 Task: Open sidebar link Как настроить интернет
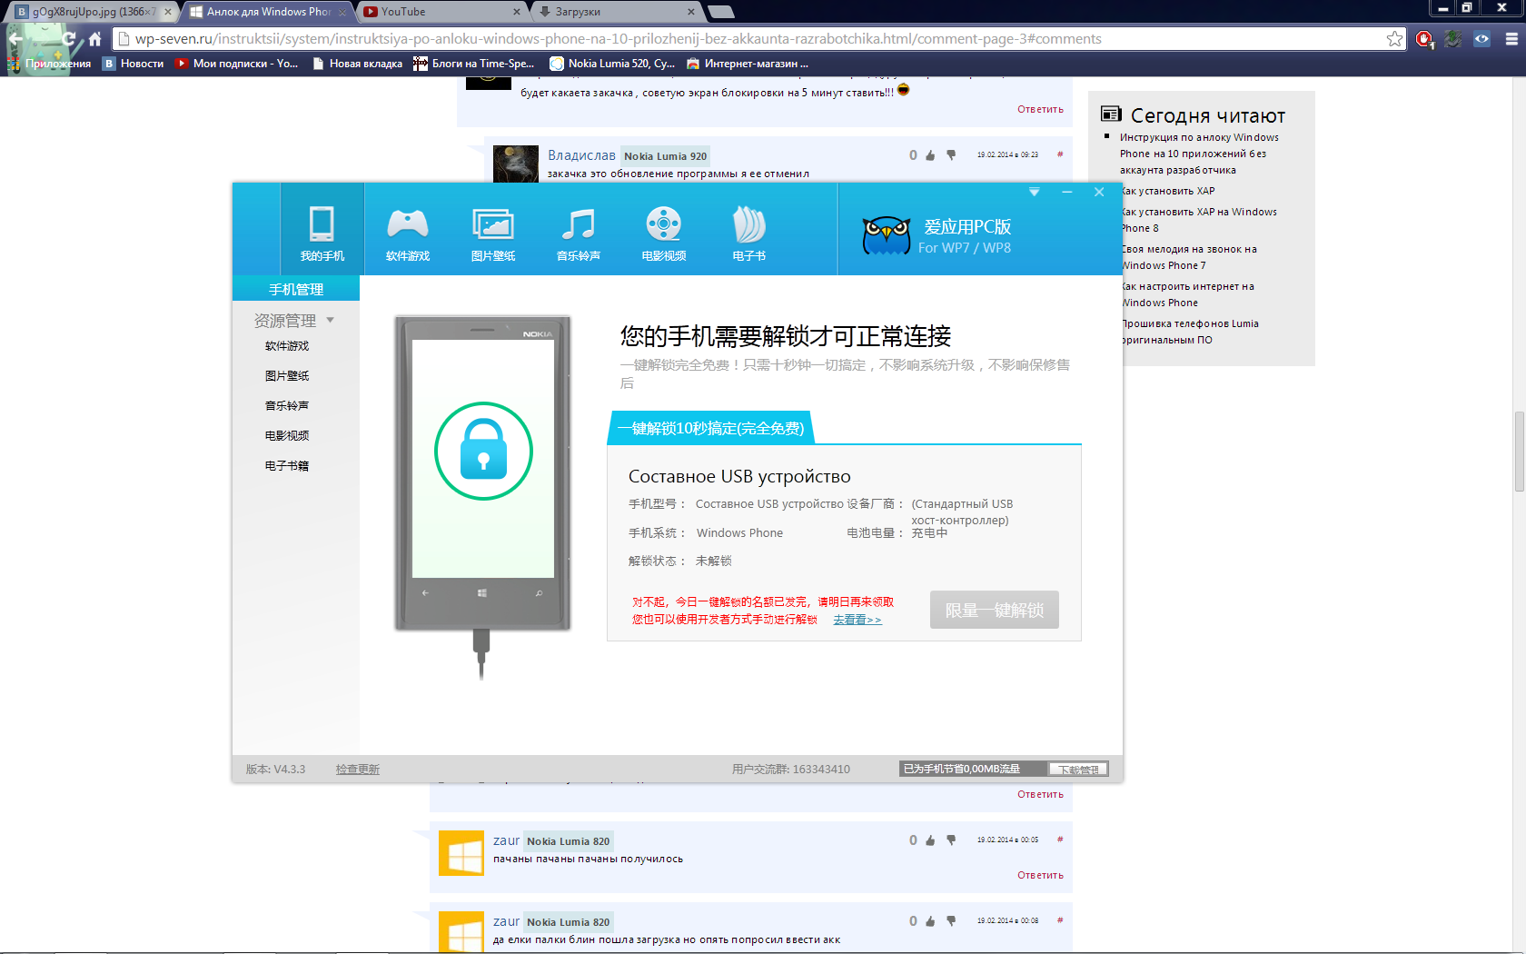tap(1187, 294)
